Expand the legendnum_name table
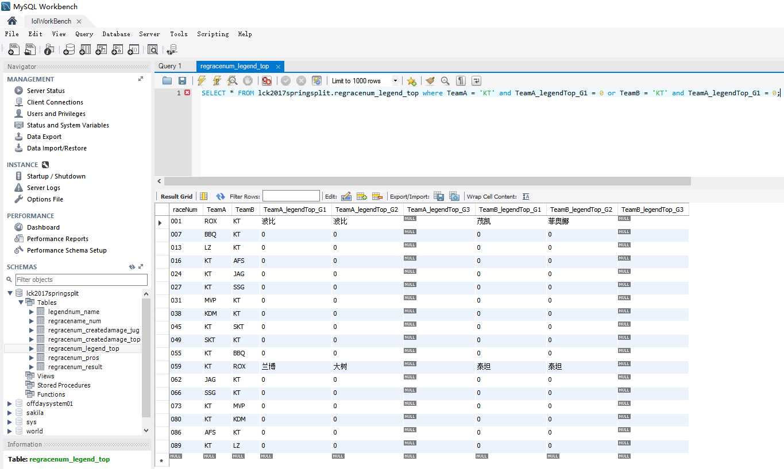This screenshot has height=469, width=784. (x=32, y=312)
